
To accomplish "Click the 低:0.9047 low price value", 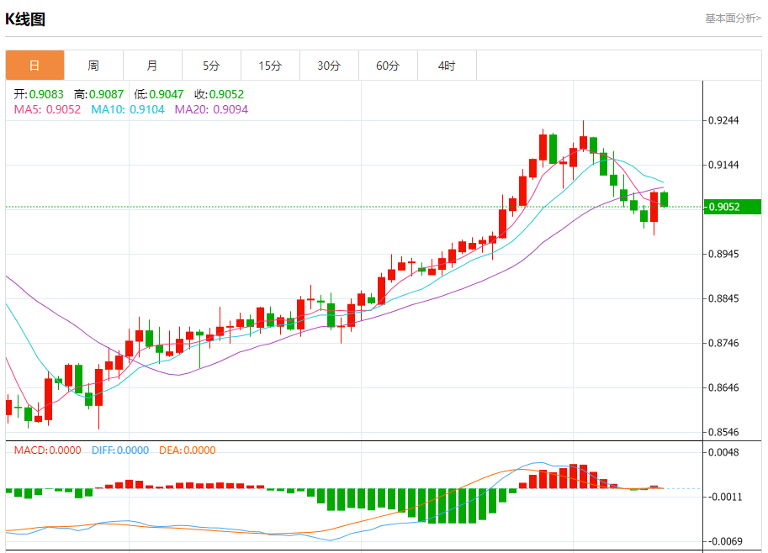I will (159, 94).
